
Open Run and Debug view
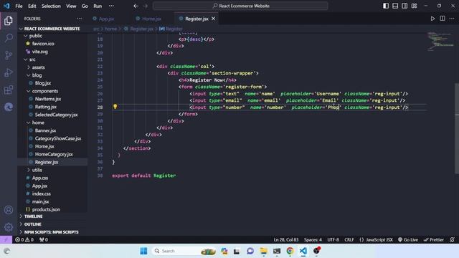[x=9, y=72]
